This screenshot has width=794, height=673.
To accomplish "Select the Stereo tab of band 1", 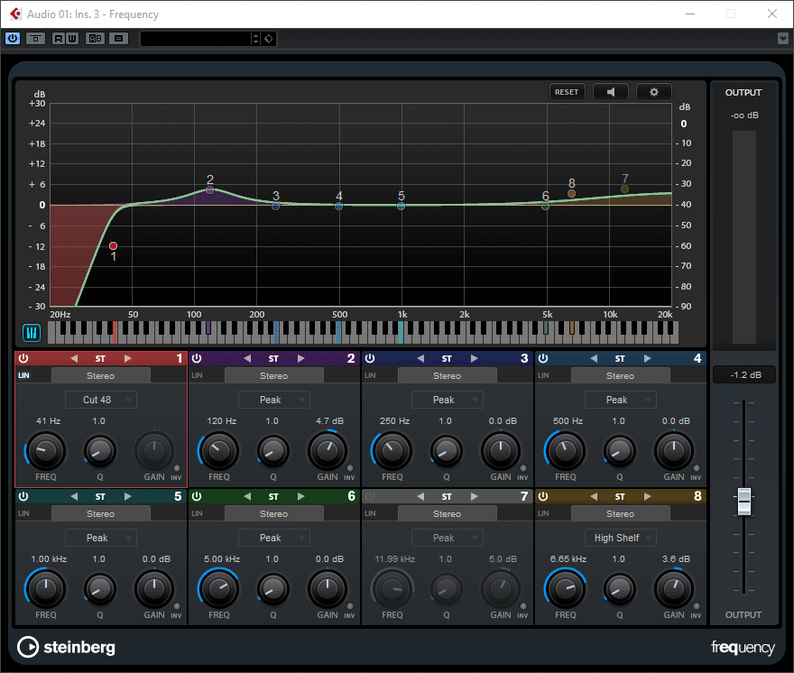I will point(101,376).
